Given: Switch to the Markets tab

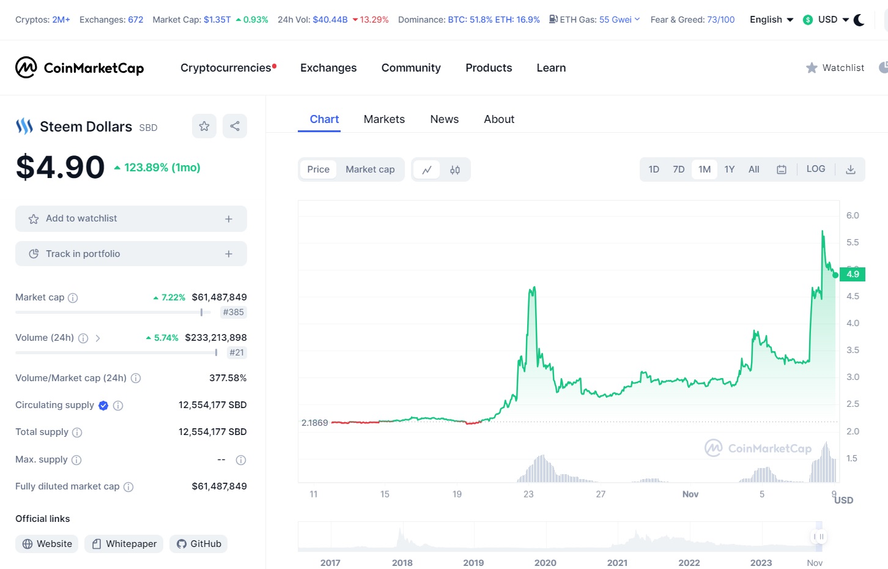Looking at the screenshot, I should click(384, 119).
